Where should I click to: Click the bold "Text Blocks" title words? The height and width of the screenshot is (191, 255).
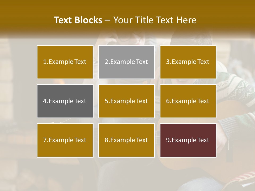(x=78, y=20)
